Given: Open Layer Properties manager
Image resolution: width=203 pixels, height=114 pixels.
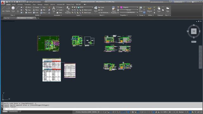Looking at the screenshot, I should (68, 10).
